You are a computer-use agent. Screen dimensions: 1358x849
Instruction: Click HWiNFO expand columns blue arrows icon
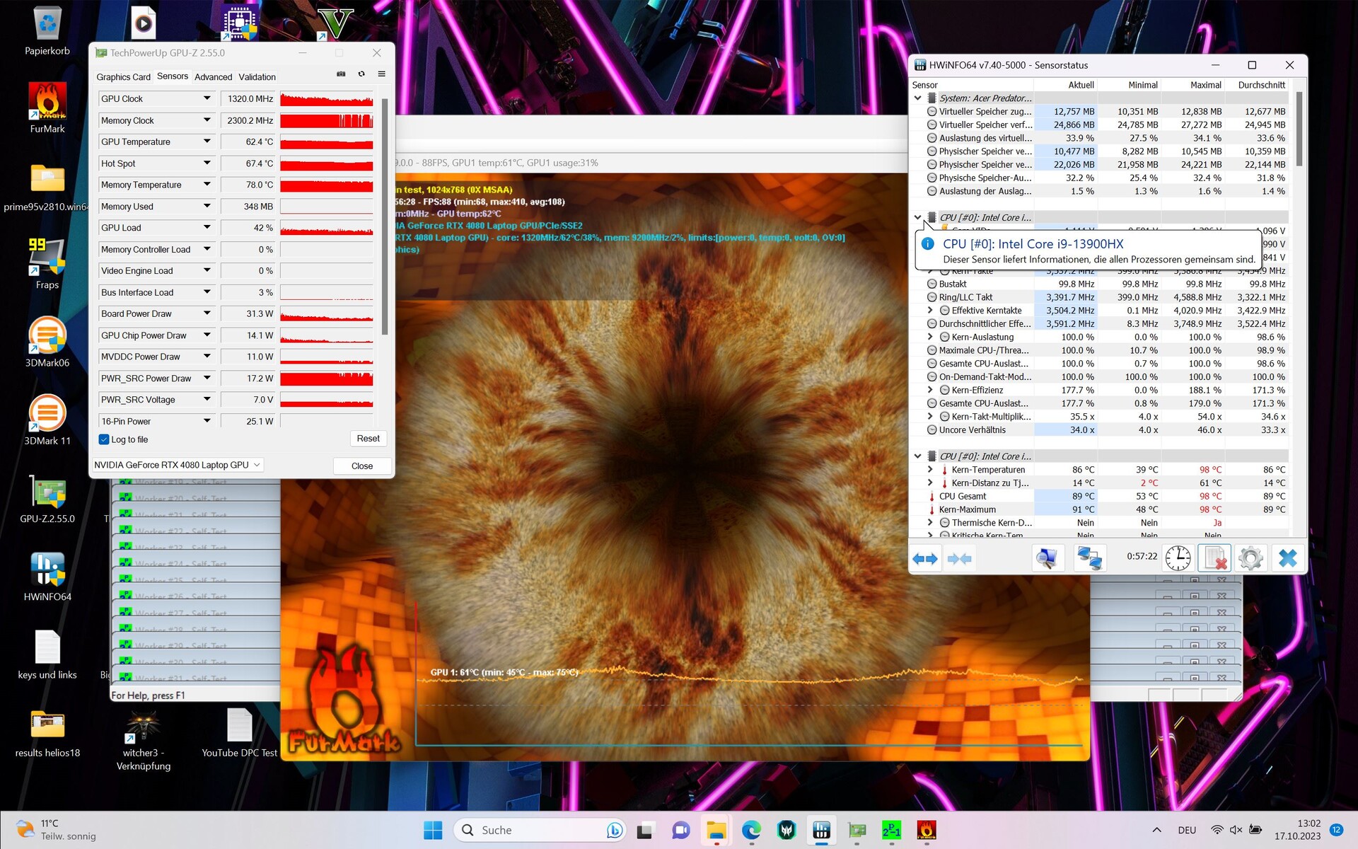[x=925, y=559]
